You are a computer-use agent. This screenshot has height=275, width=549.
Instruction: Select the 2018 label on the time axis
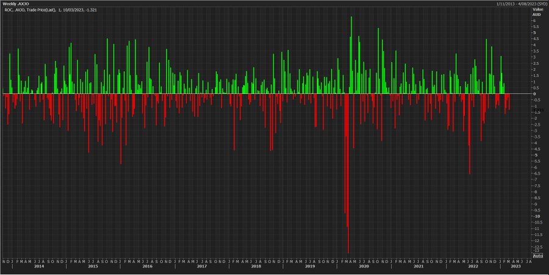[x=256, y=266]
